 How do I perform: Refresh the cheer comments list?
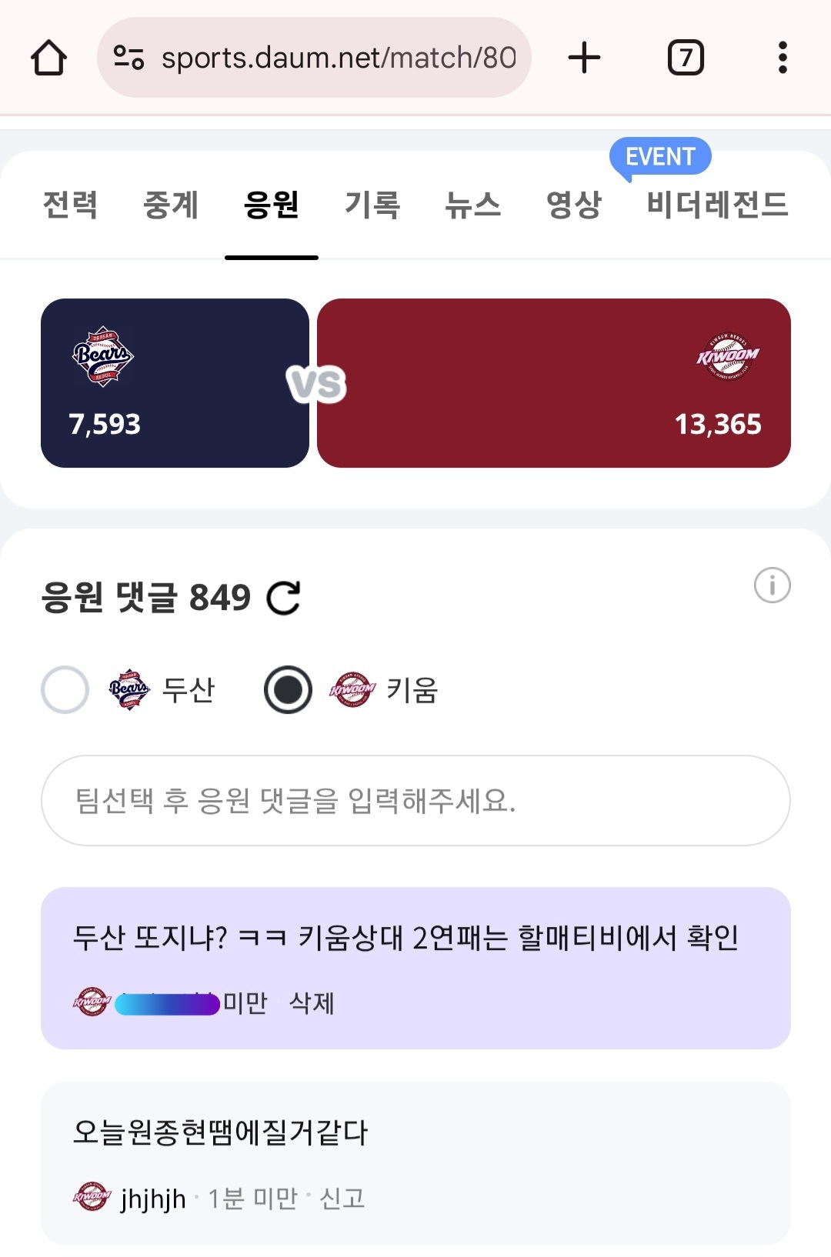pyautogui.click(x=283, y=598)
